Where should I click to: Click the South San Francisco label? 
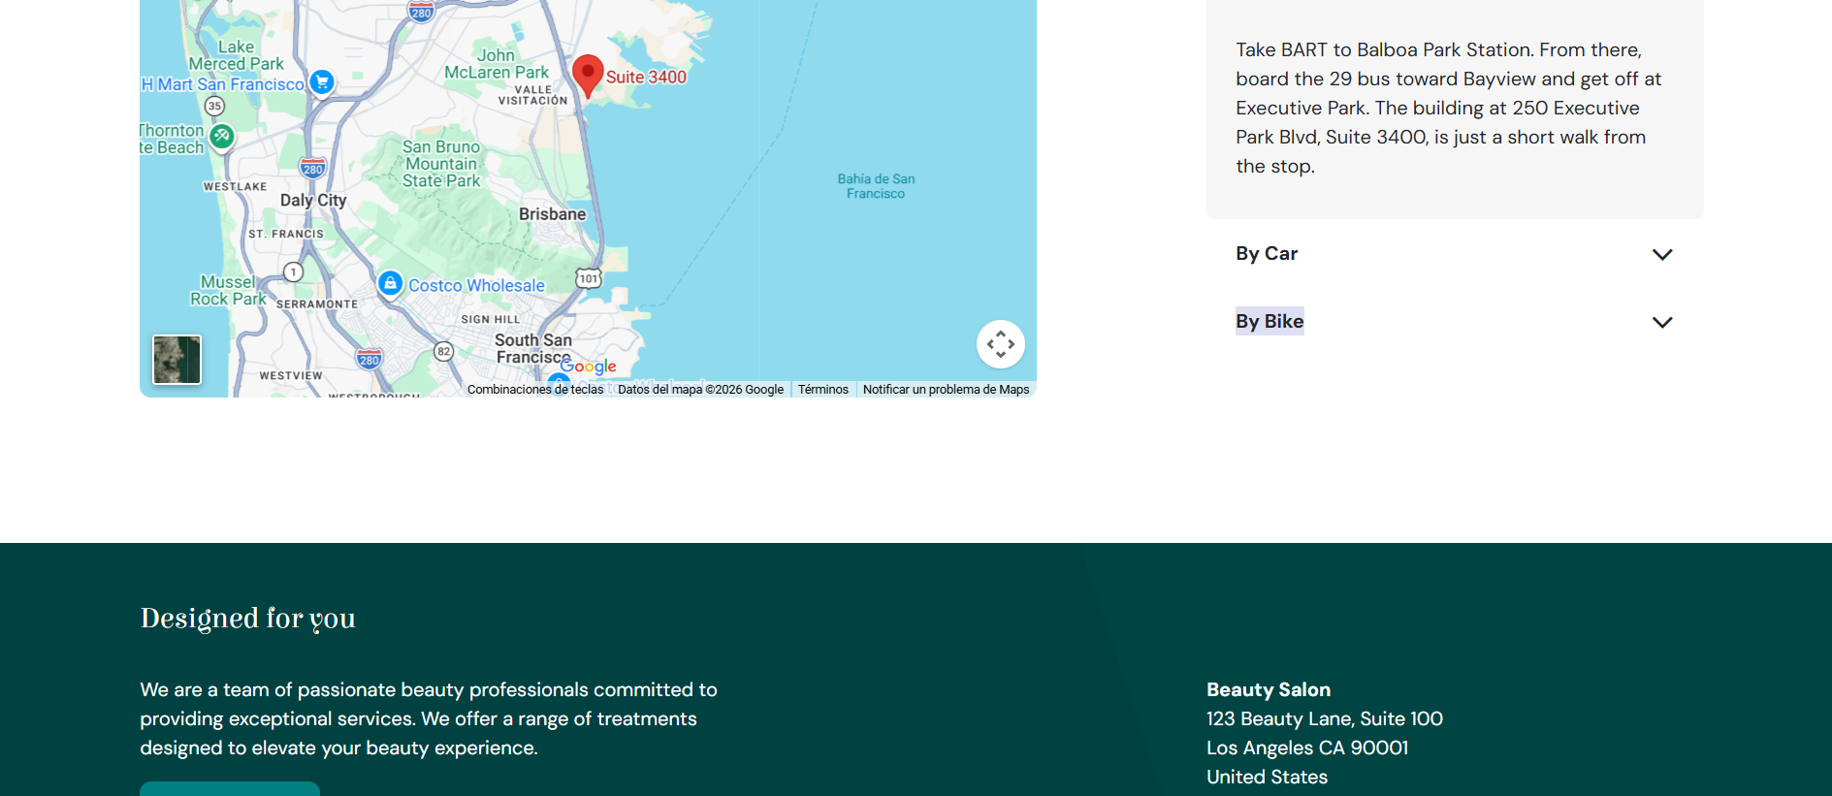533,349
